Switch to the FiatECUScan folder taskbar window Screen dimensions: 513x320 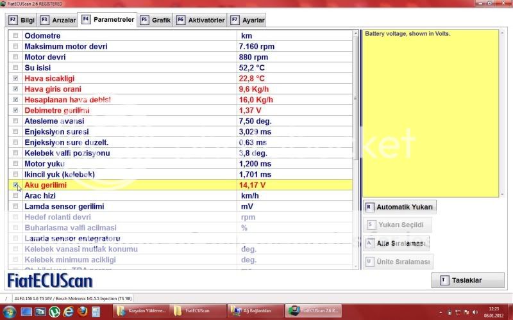click(x=198, y=311)
